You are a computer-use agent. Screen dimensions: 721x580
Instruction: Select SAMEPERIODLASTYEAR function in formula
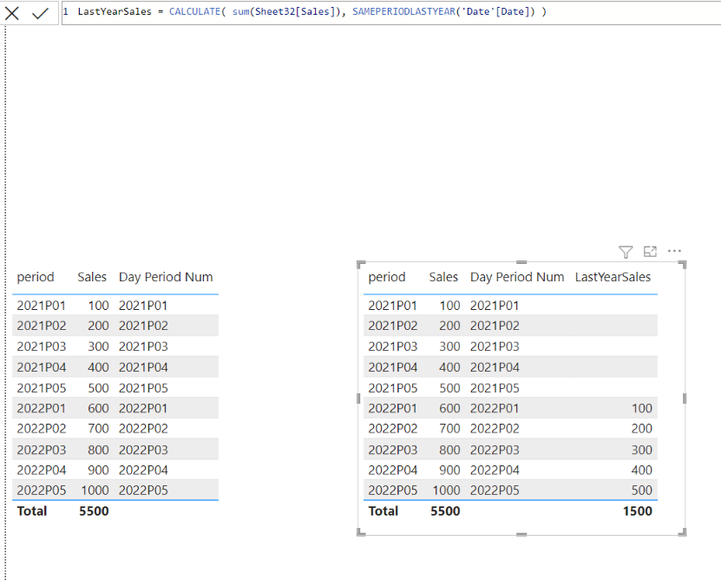coord(403,11)
